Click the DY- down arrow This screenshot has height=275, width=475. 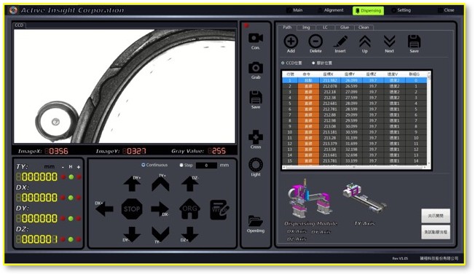(x=132, y=234)
